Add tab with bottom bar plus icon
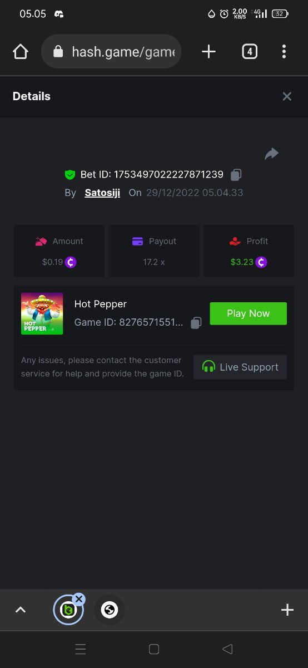This screenshot has width=308, height=668. point(287,610)
